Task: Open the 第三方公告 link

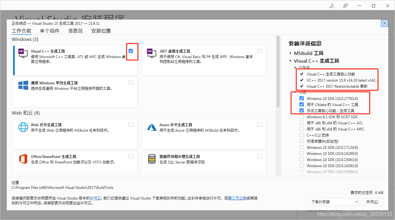Action: [237, 198]
